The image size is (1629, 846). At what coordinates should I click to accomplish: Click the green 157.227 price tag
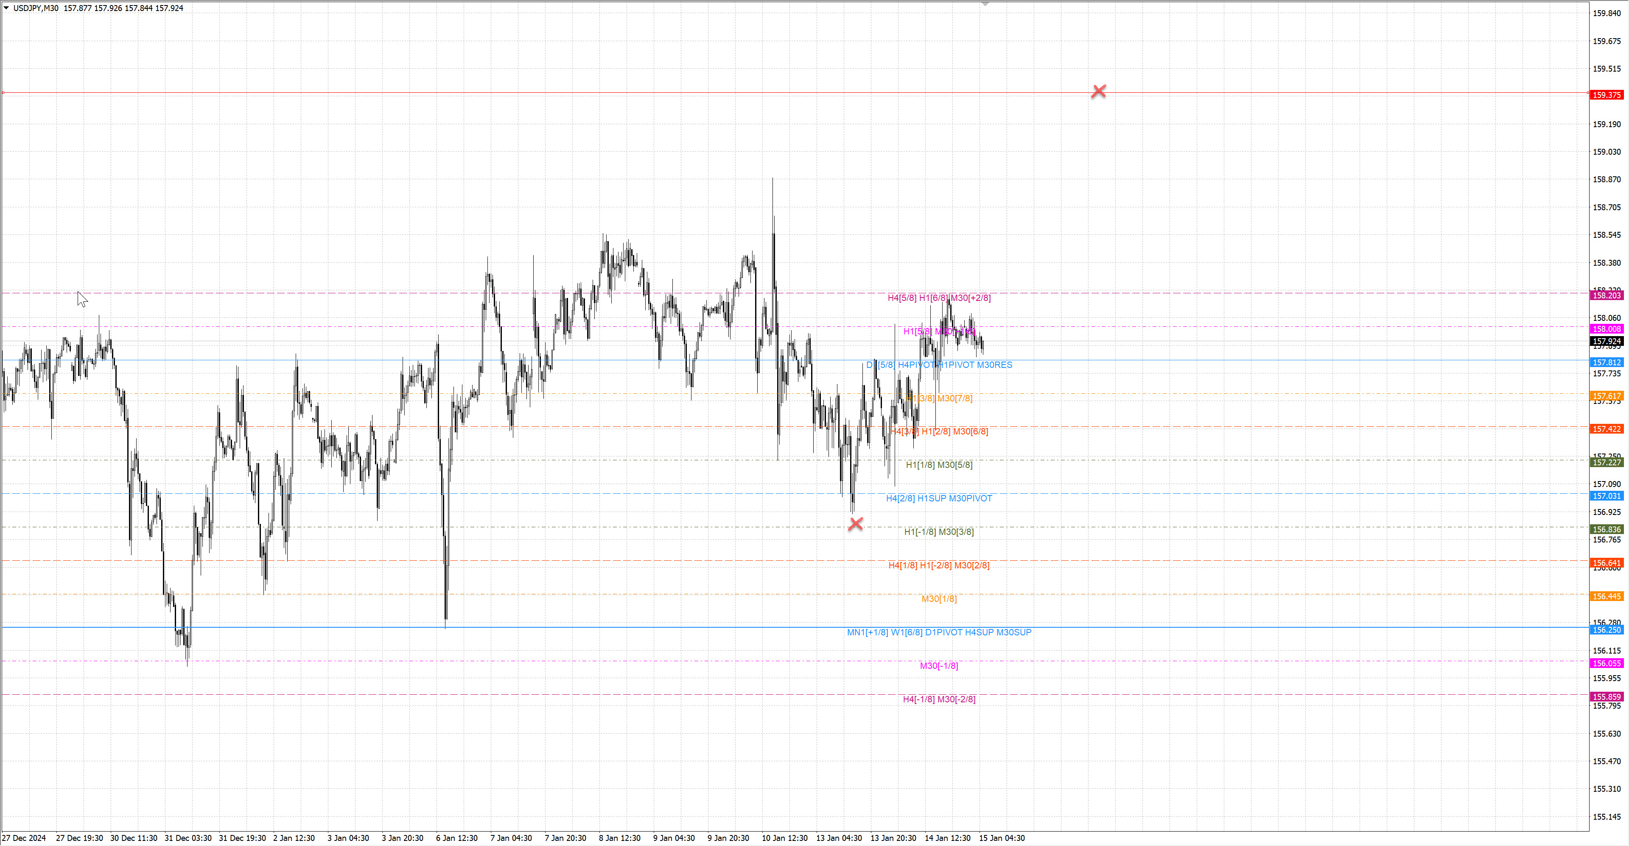click(1606, 462)
